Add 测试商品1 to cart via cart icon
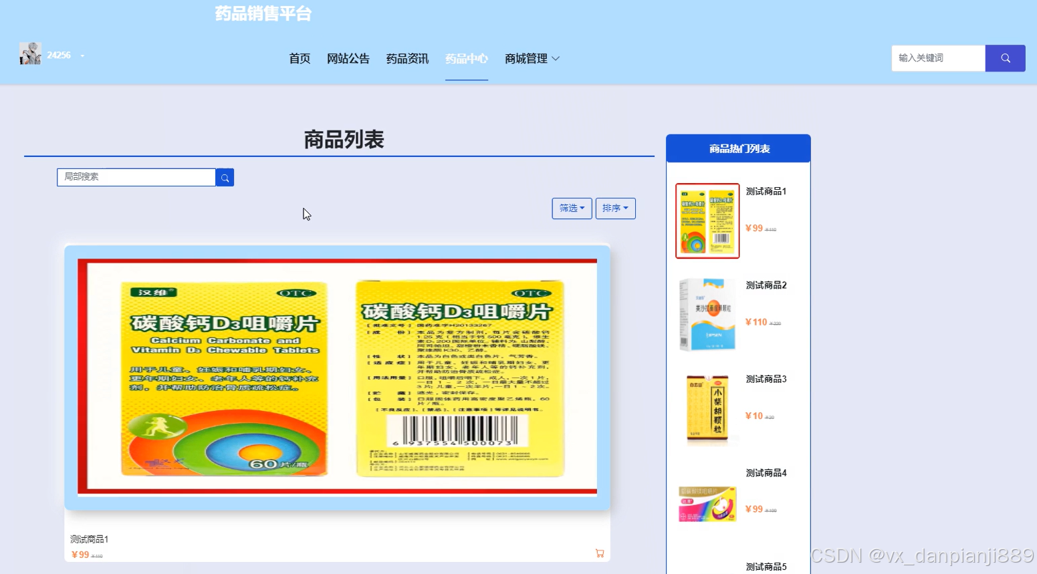Viewport: 1037px width, 574px height. pyautogui.click(x=600, y=553)
